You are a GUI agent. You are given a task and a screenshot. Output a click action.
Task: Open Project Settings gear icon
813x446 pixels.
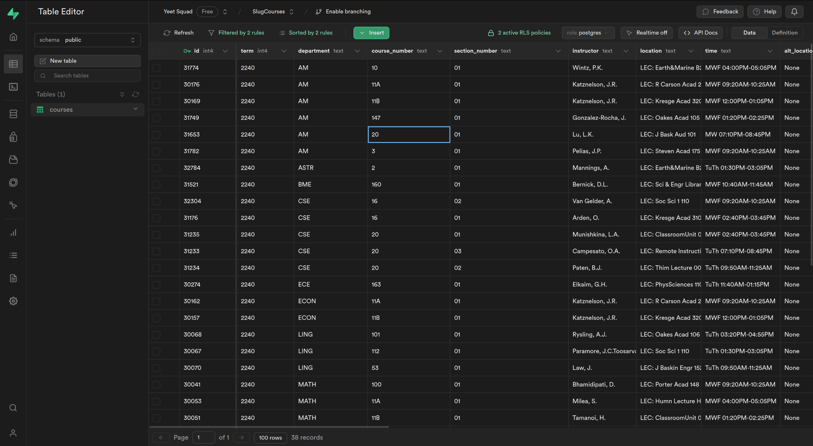point(13,301)
